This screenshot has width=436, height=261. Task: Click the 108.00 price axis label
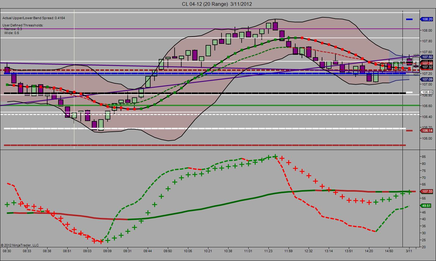427,30
